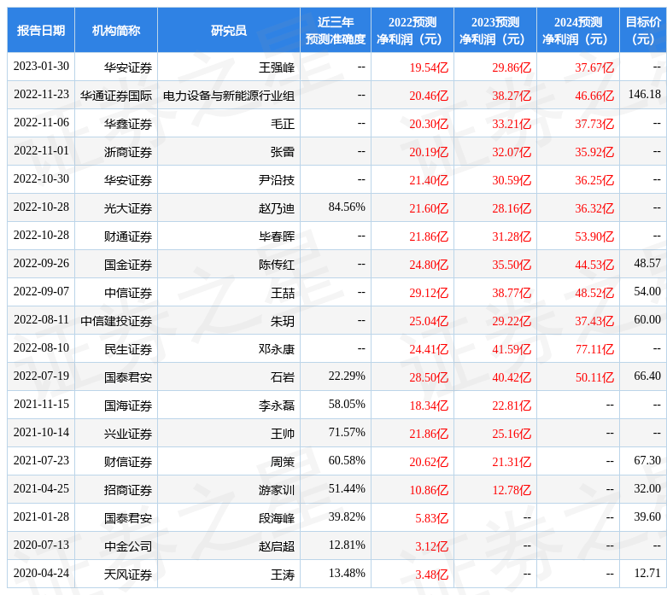Click the 77.11亿 net profit forecast
The width and height of the screenshot is (667, 595).
594,349
